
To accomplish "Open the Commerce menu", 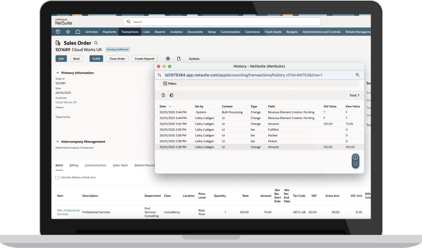I will point(252,32).
